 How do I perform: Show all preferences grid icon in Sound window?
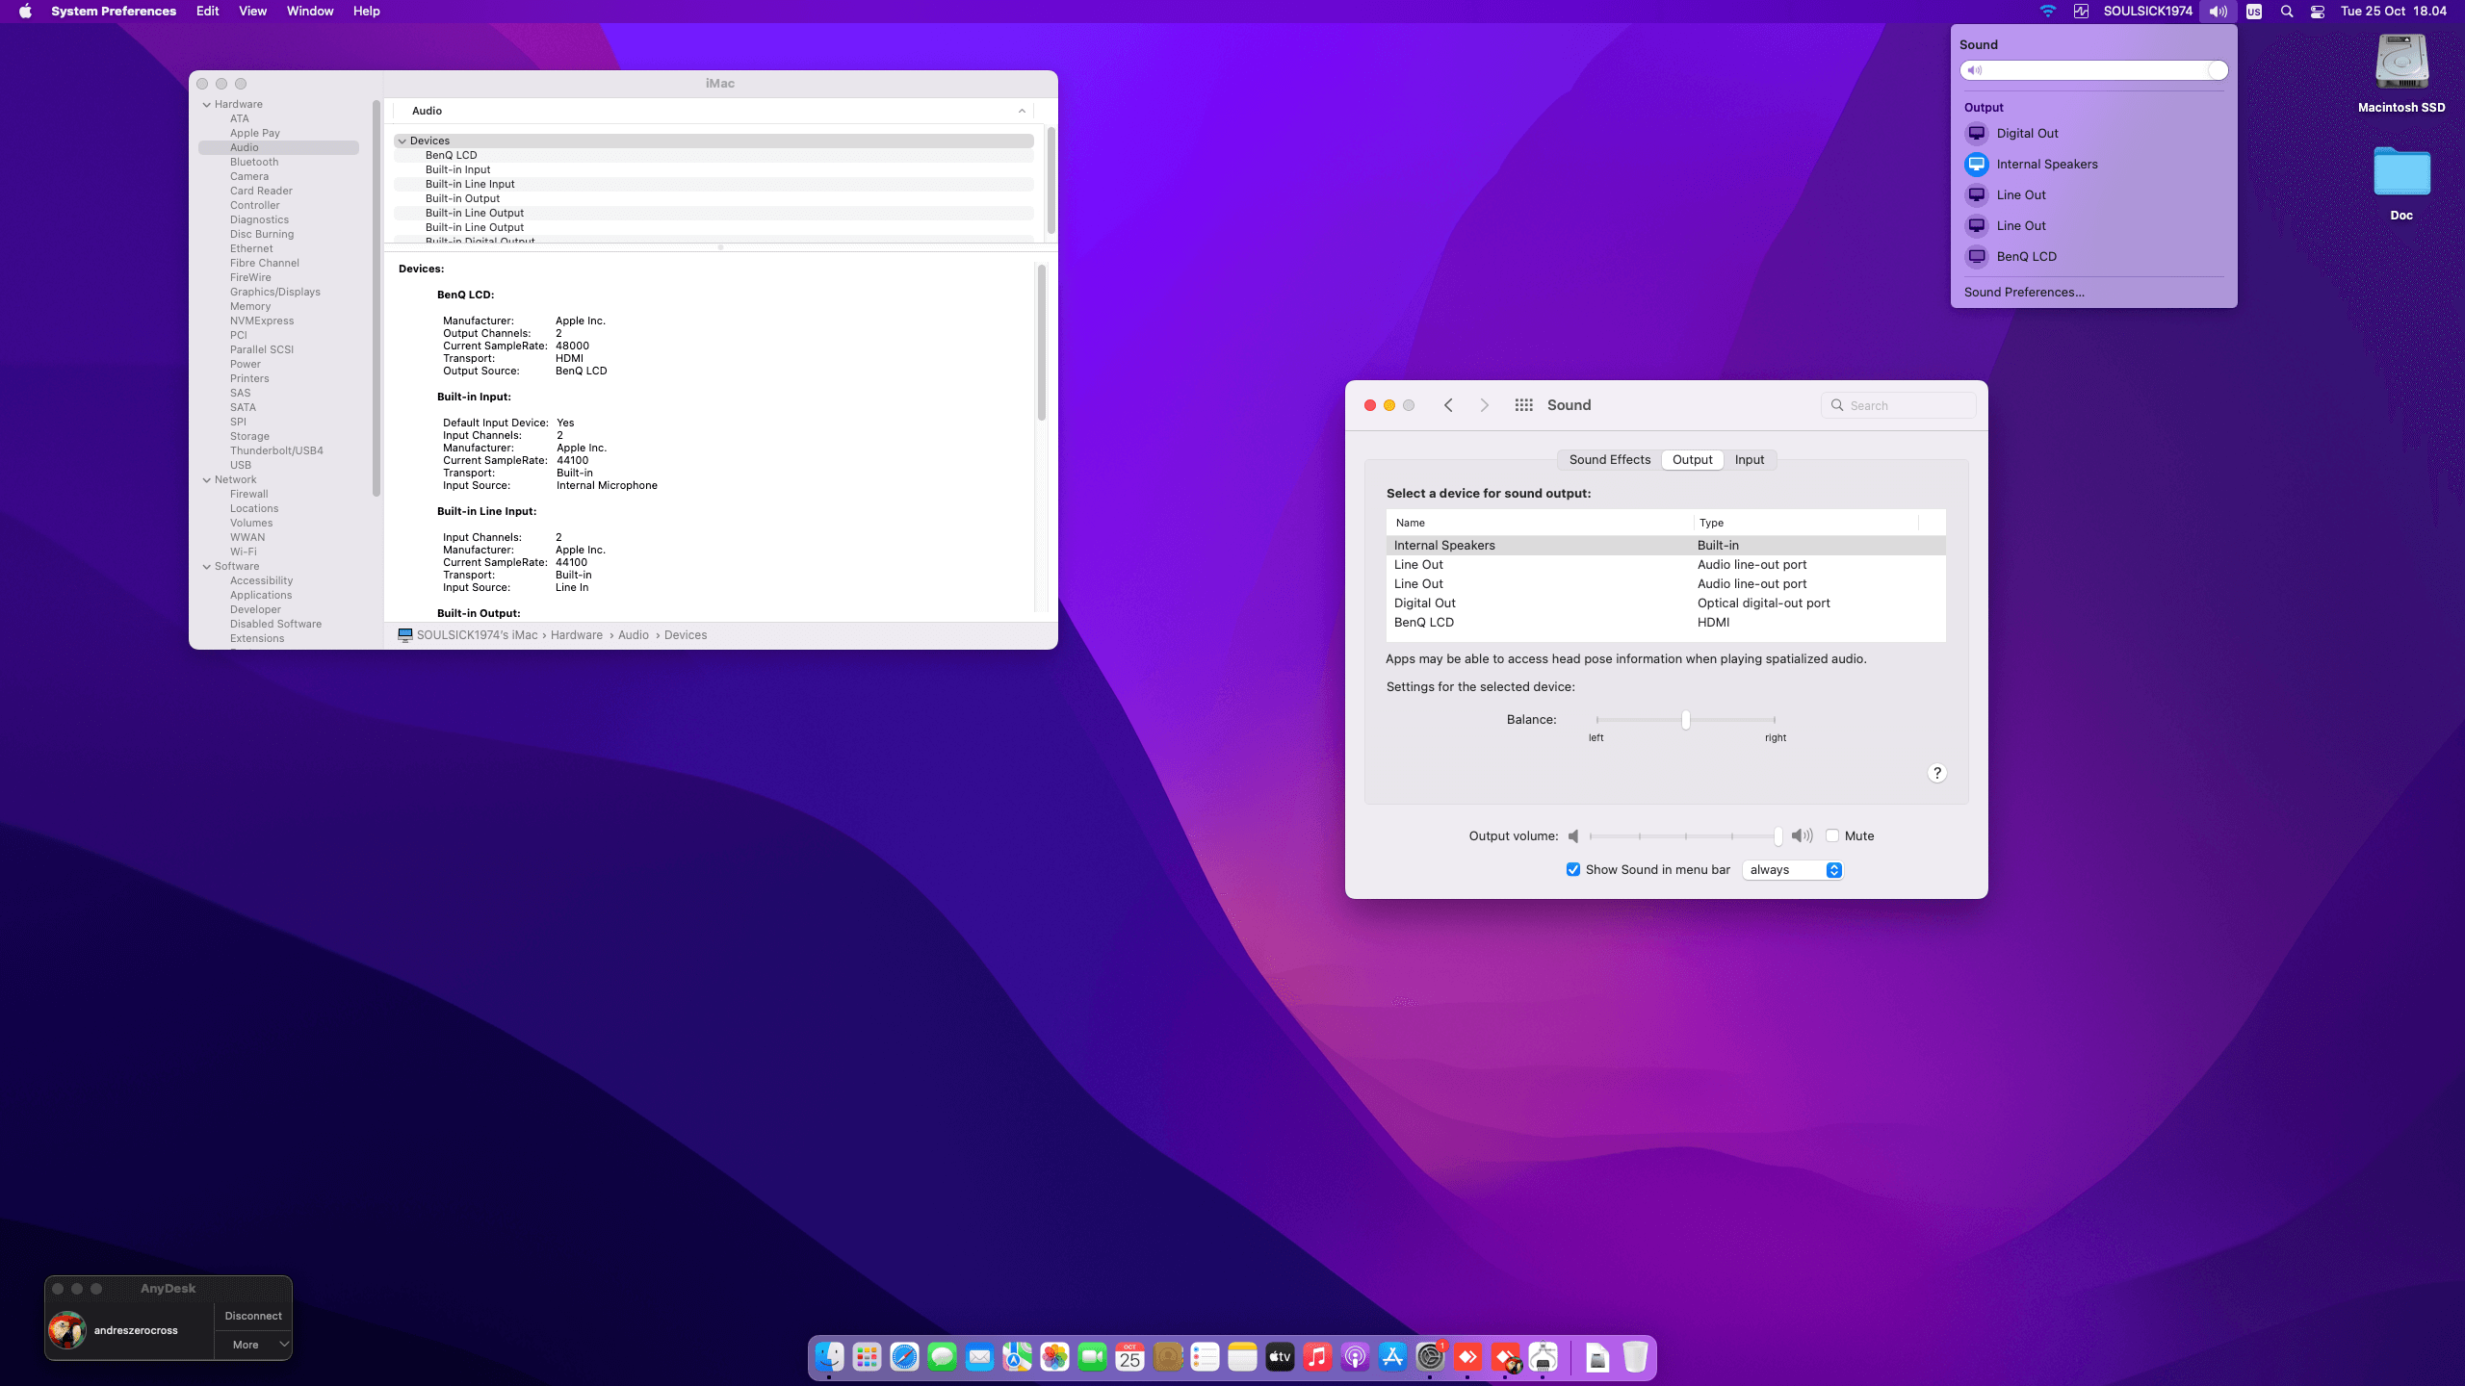1523,405
